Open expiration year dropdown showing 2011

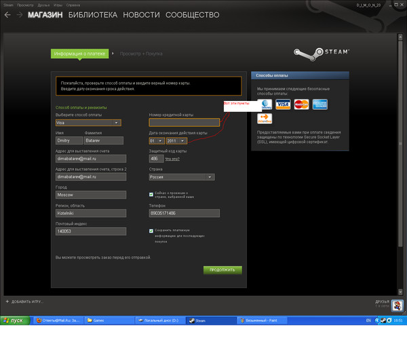point(176,141)
